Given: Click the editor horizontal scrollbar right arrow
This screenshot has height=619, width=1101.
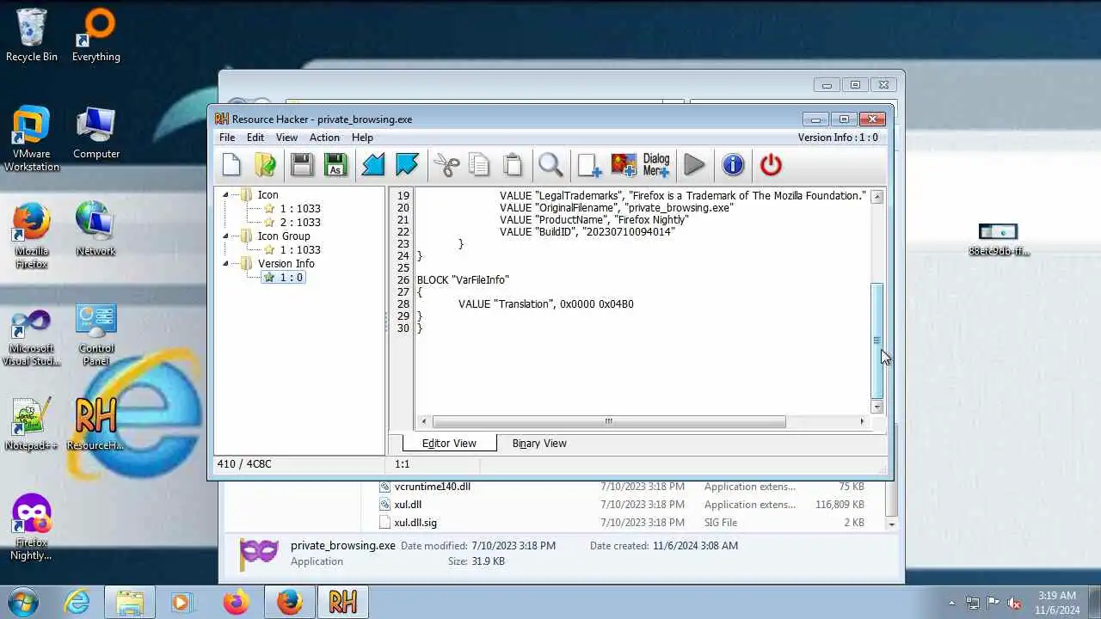Looking at the screenshot, I should 862,421.
